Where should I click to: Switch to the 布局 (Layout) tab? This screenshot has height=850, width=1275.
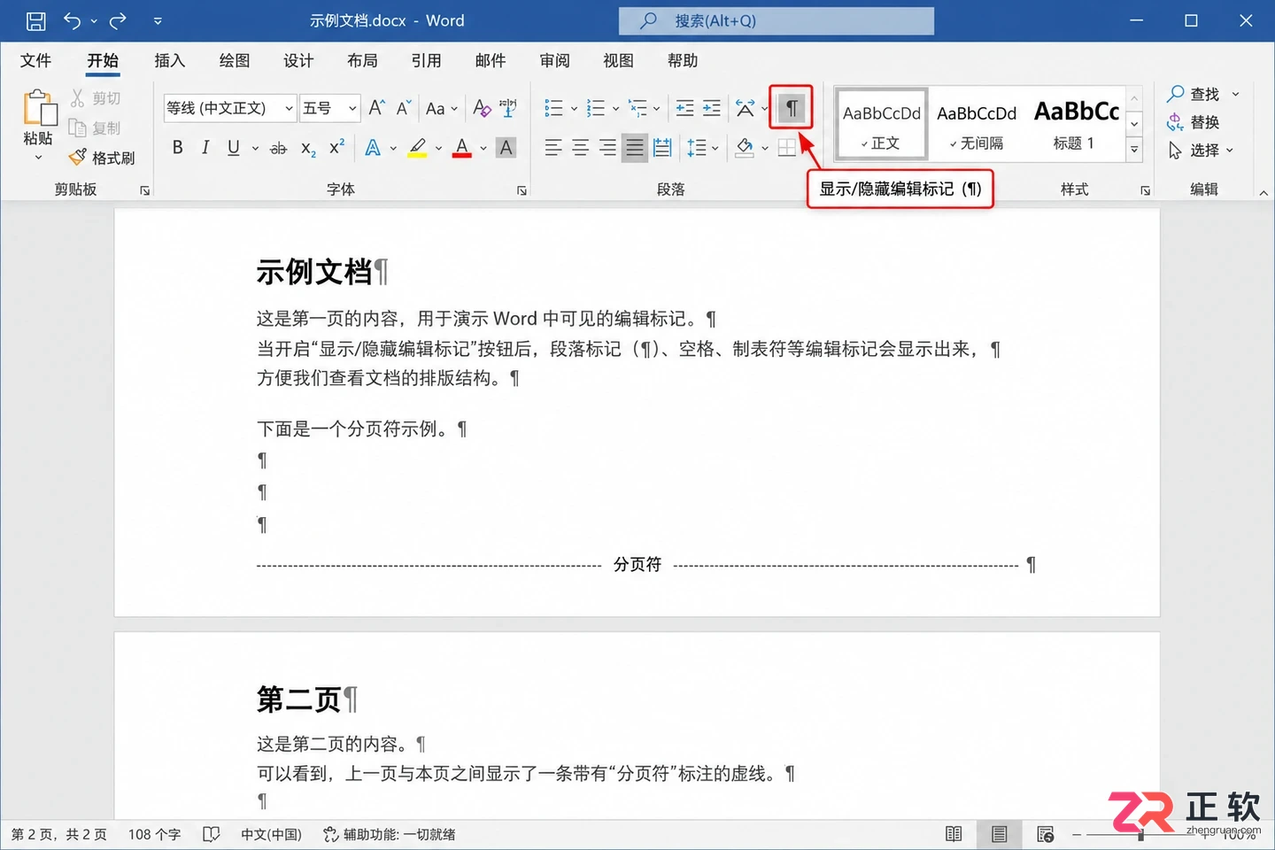362,60
